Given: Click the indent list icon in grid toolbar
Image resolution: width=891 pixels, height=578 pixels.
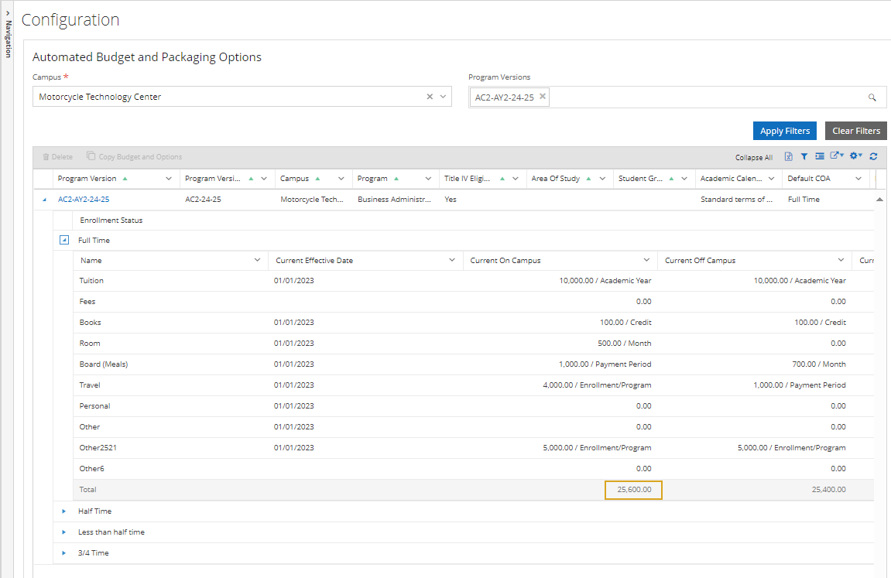Looking at the screenshot, I should pos(819,156).
